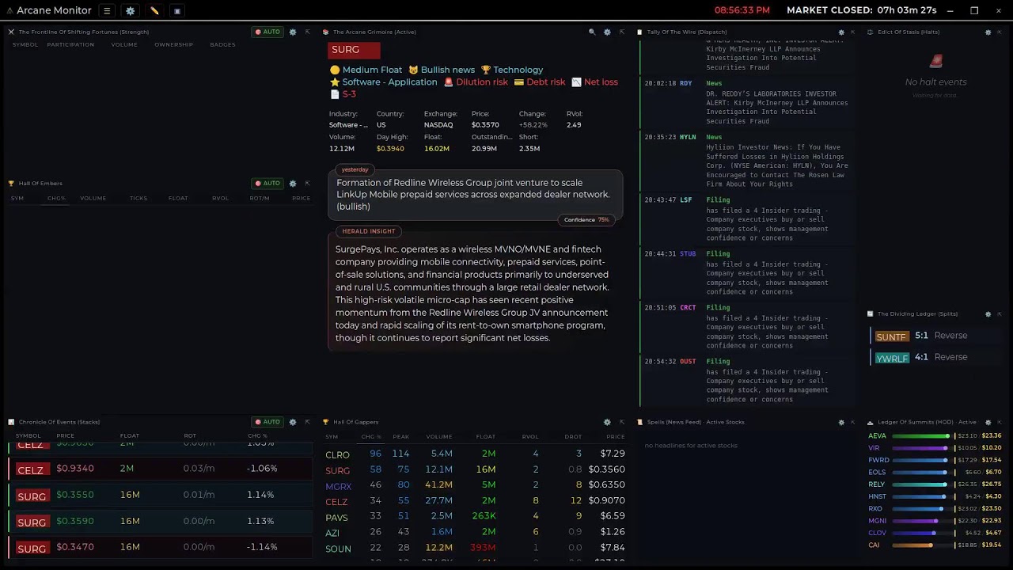The height and width of the screenshot is (570, 1013).
Task: Open The Dividing Ledger settings gear
Action: click(x=988, y=313)
